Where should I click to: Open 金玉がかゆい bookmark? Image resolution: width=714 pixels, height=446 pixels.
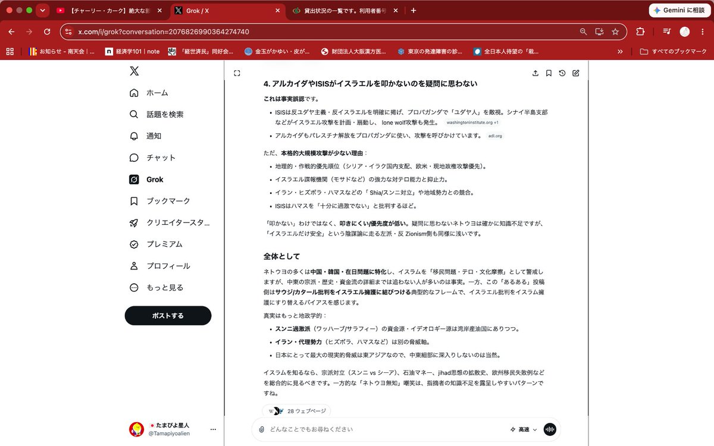[x=277, y=52]
